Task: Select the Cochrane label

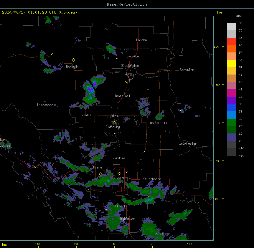Action: 95,167
